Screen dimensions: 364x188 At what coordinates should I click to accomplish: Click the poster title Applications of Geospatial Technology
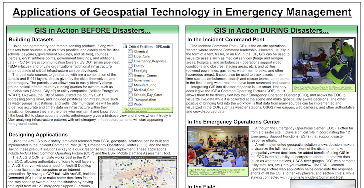(x=182, y=12)
